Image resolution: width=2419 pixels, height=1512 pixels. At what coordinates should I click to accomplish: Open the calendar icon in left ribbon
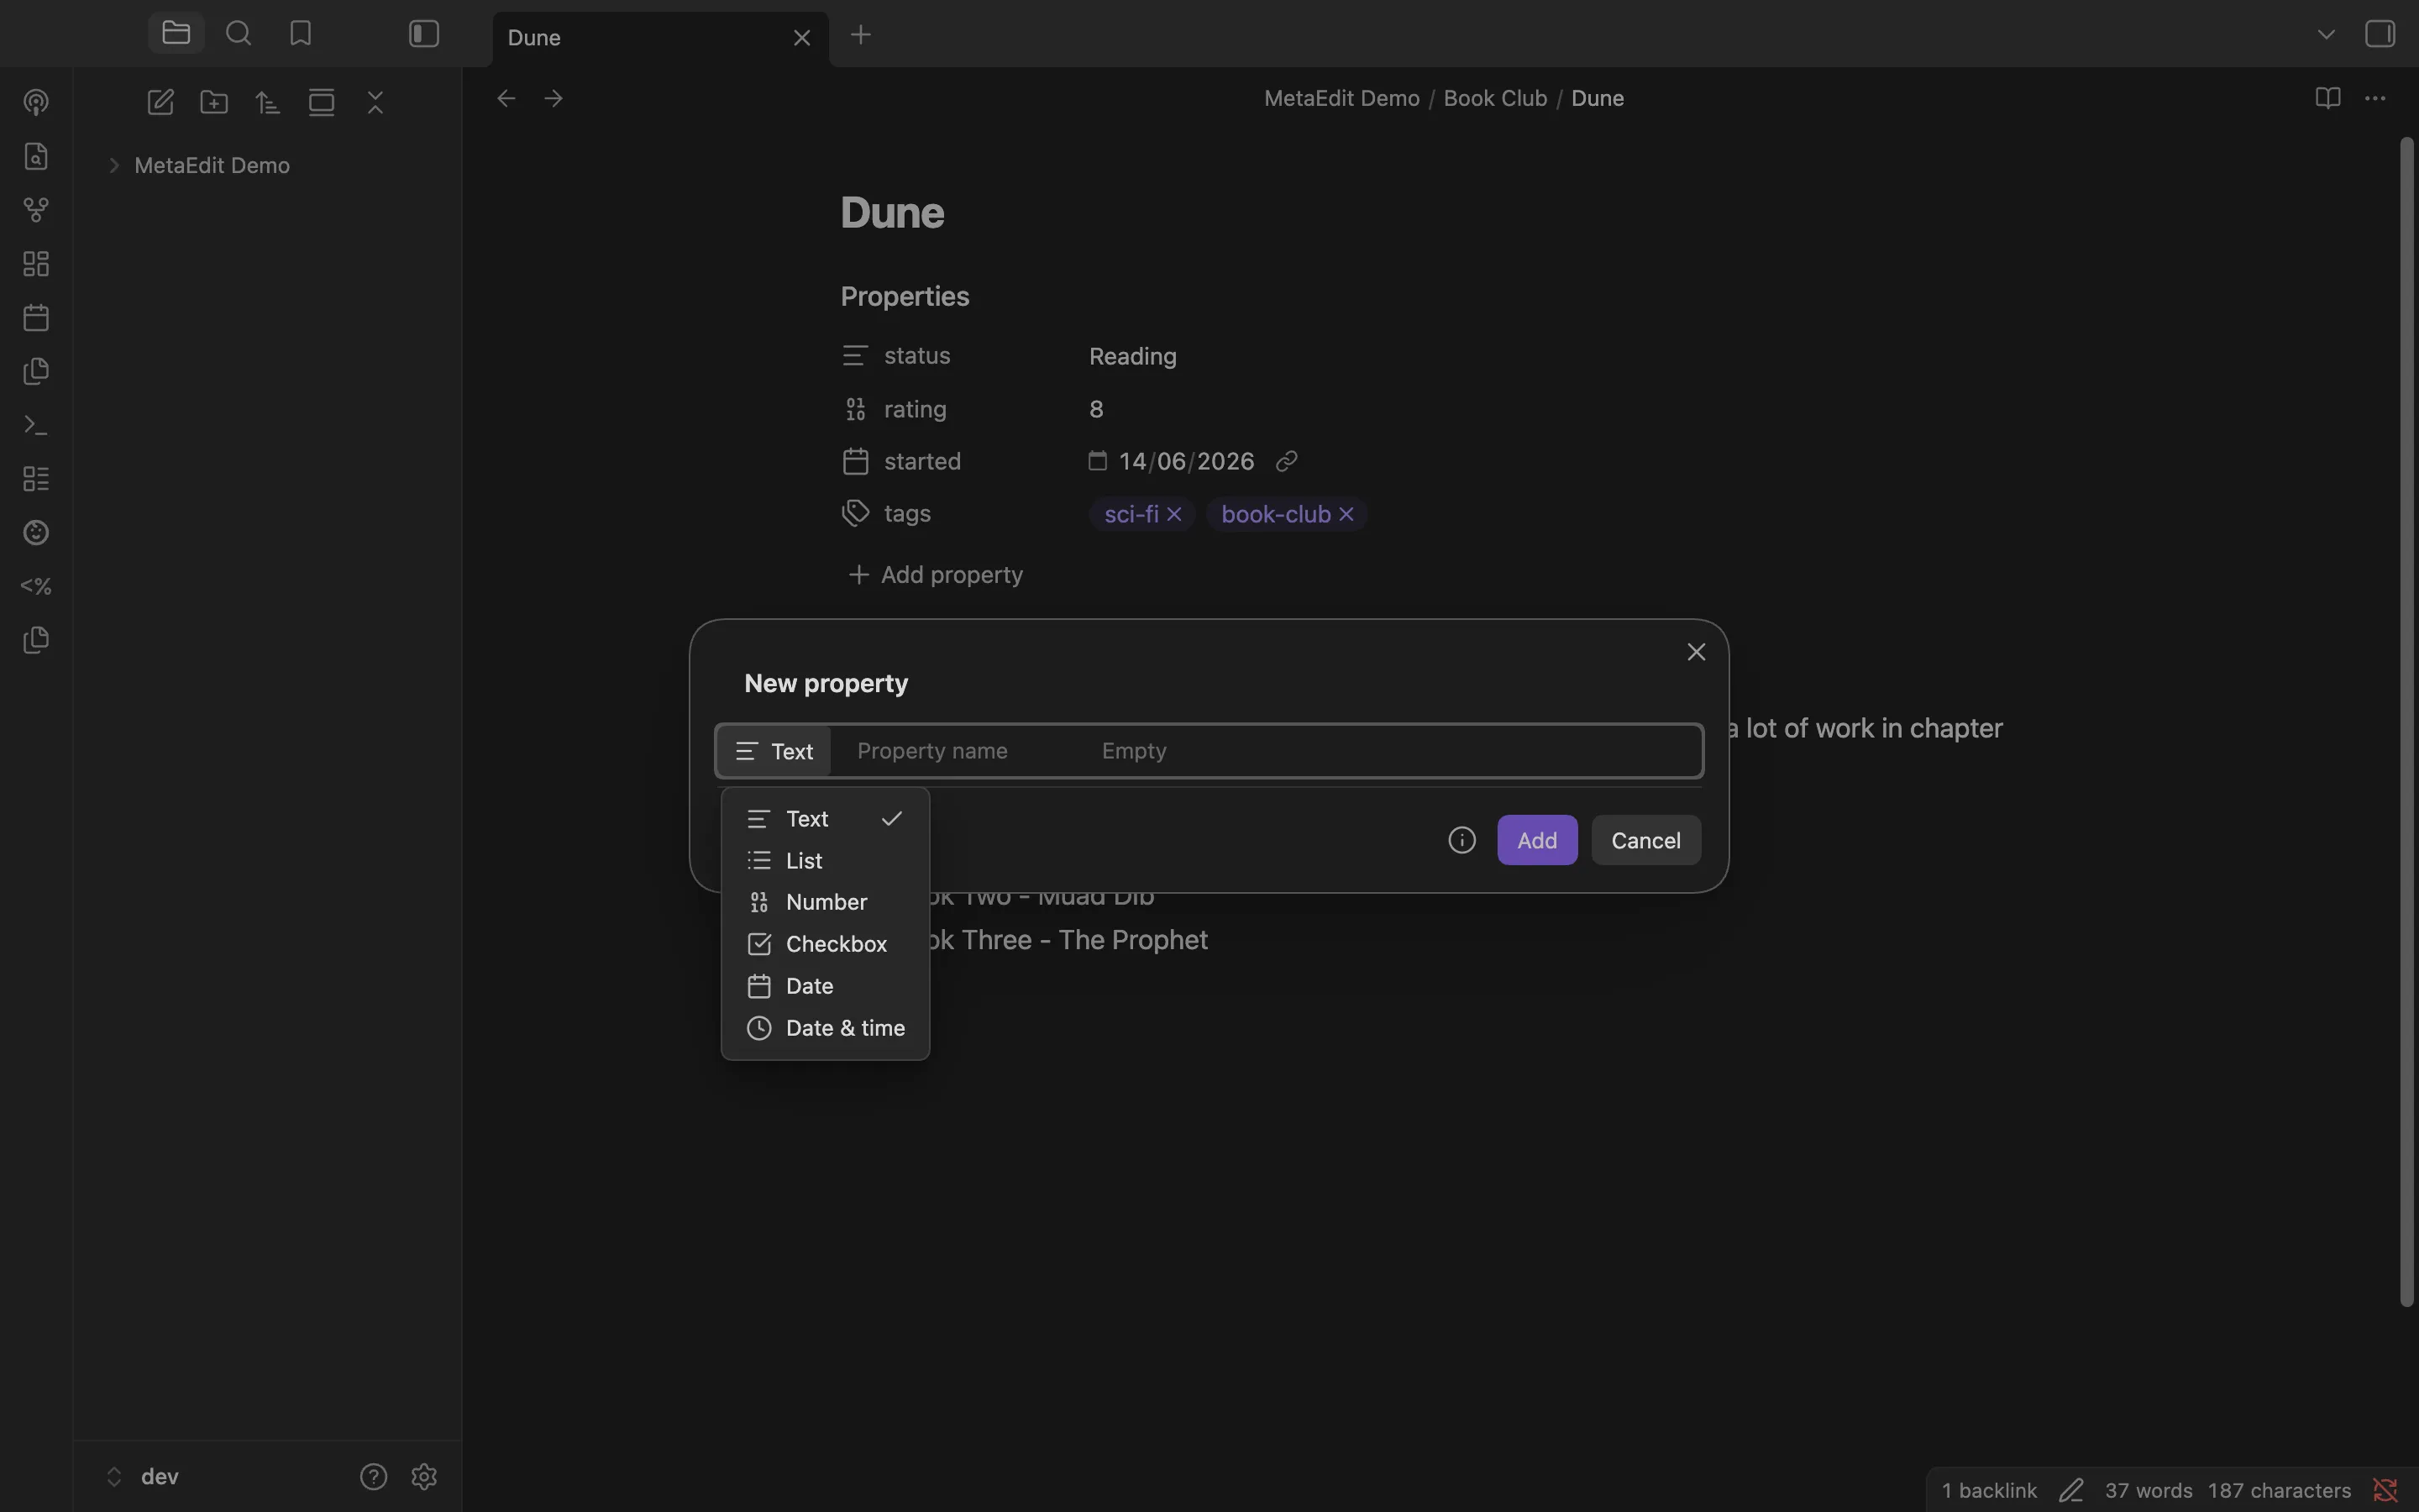[x=36, y=318]
